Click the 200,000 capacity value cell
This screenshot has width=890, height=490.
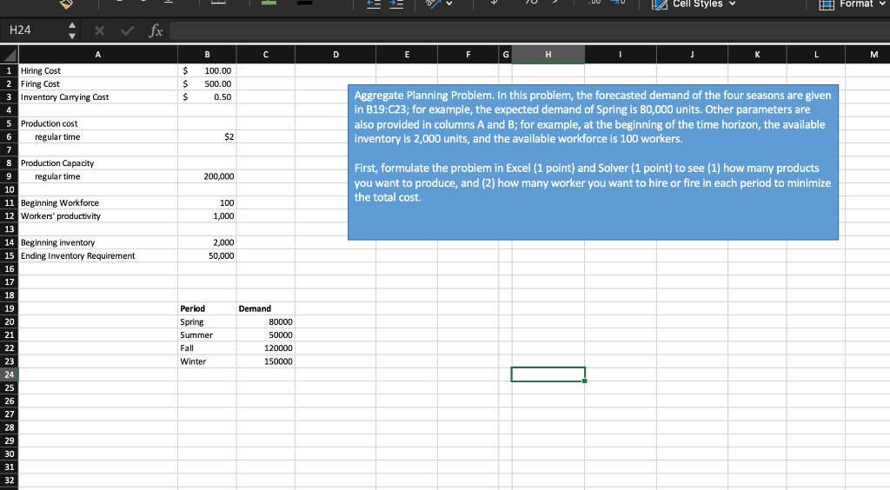[x=207, y=176]
